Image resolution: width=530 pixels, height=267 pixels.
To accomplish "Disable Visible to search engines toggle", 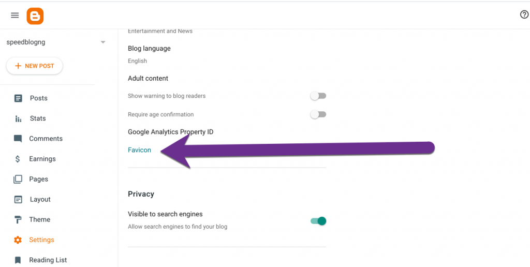I will pyautogui.click(x=318, y=221).
